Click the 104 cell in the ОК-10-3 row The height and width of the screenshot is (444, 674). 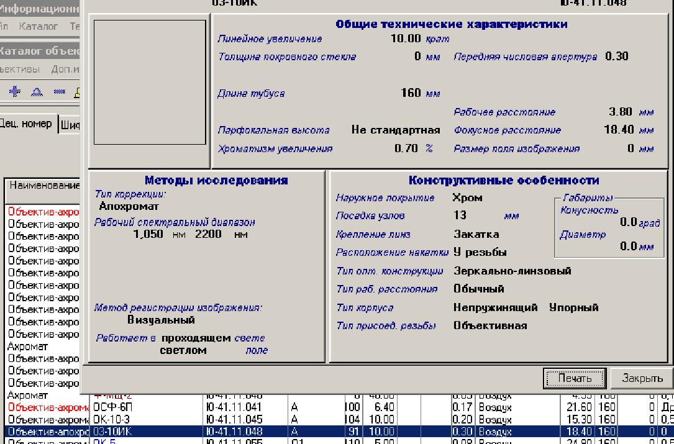[x=353, y=420]
